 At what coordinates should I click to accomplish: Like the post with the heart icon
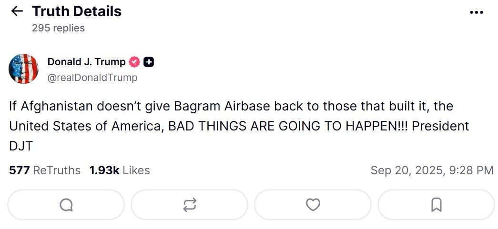(x=313, y=205)
